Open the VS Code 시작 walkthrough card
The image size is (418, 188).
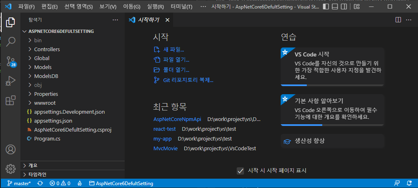[332, 67]
